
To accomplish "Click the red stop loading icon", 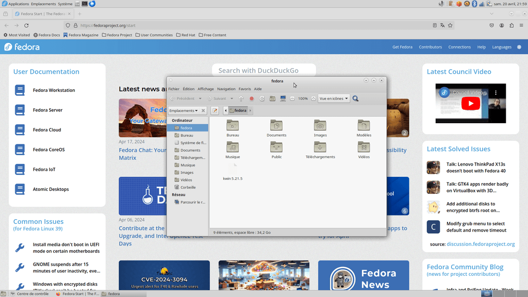I will tap(252, 98).
